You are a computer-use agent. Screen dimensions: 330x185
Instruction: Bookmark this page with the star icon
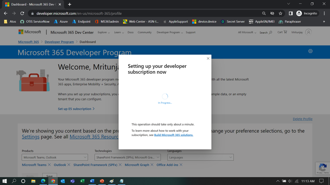(x=280, y=13)
